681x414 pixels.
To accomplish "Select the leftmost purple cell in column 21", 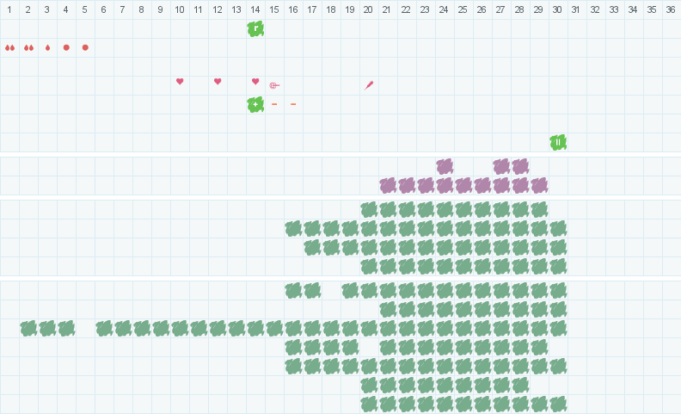I will [x=388, y=185].
